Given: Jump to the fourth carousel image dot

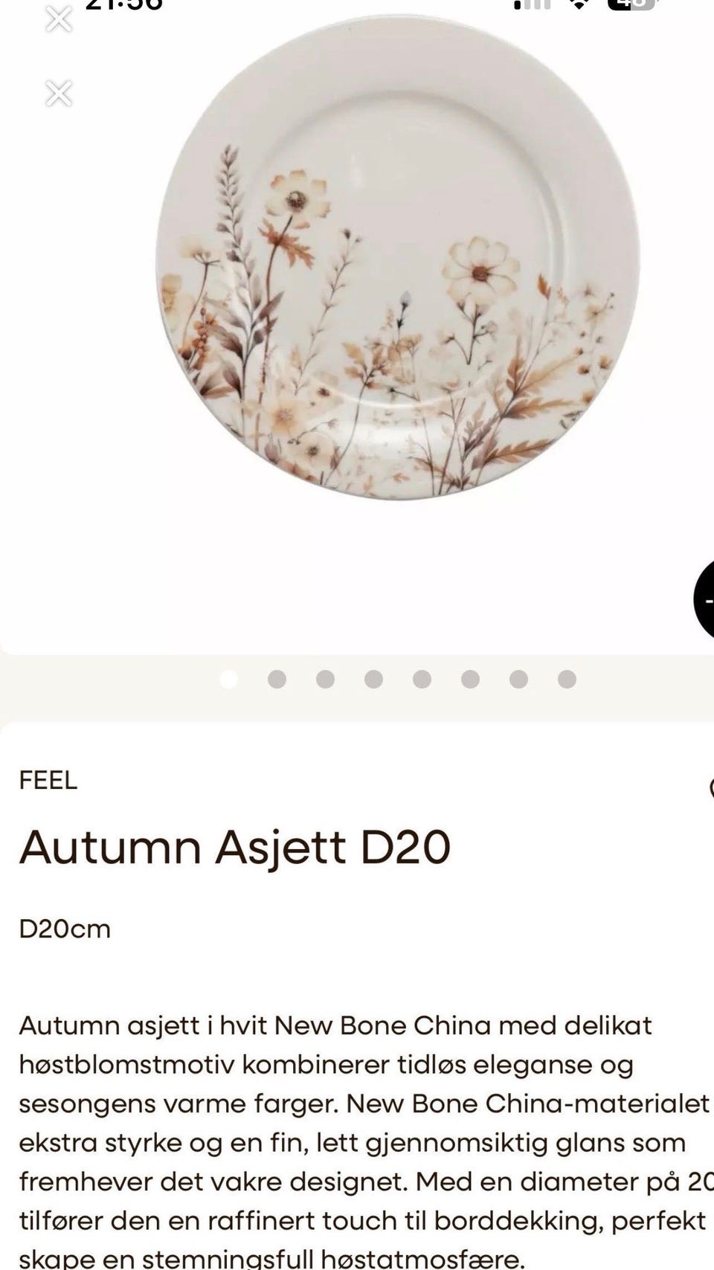Looking at the screenshot, I should point(373,679).
